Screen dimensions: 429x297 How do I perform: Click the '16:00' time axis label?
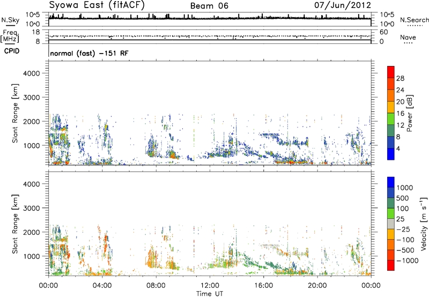(x=263, y=286)
